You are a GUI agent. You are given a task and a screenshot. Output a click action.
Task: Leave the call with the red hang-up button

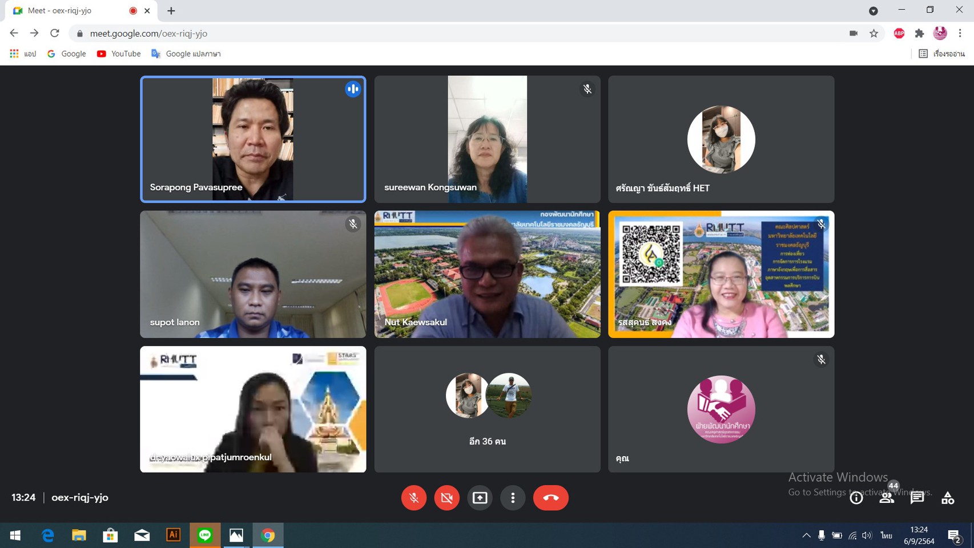551,498
